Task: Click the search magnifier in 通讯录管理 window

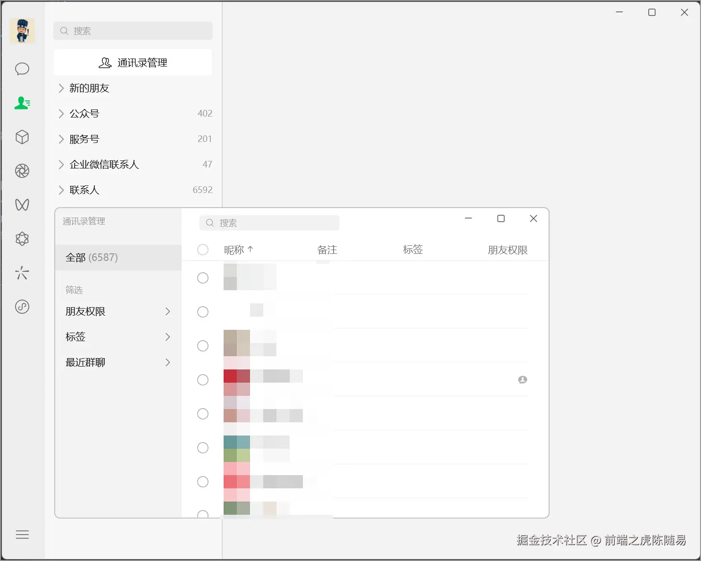Action: point(209,223)
